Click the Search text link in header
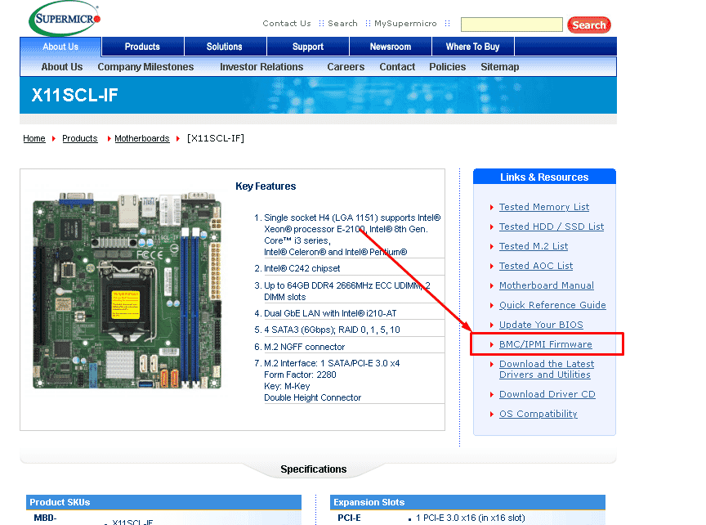Screen dimensions: 706x525 click(342, 24)
